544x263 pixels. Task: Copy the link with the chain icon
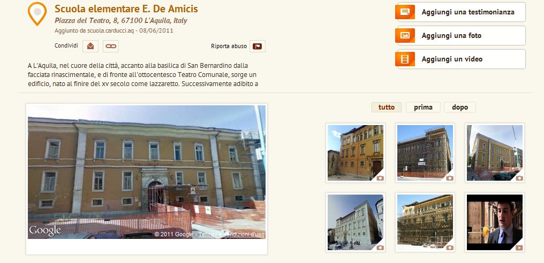click(x=111, y=46)
